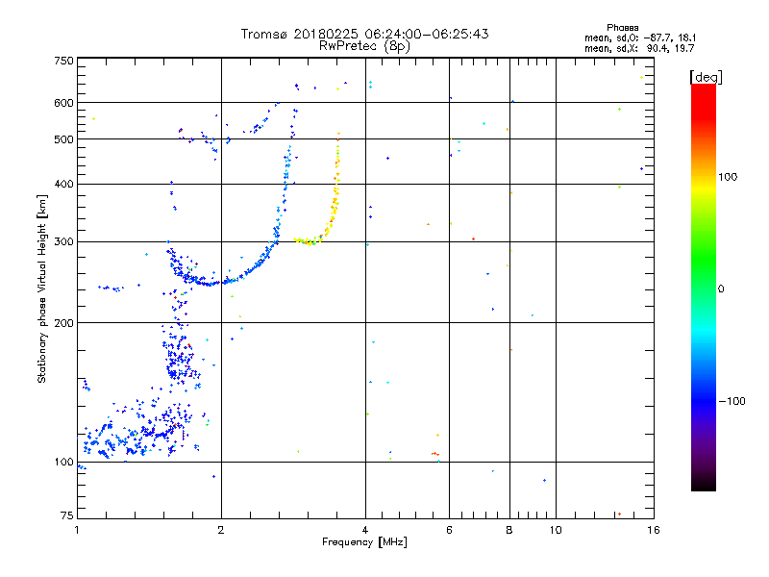Screen dimensions: 769x577
Task: Click the '2' x-axis tick label
Action: pos(221,530)
